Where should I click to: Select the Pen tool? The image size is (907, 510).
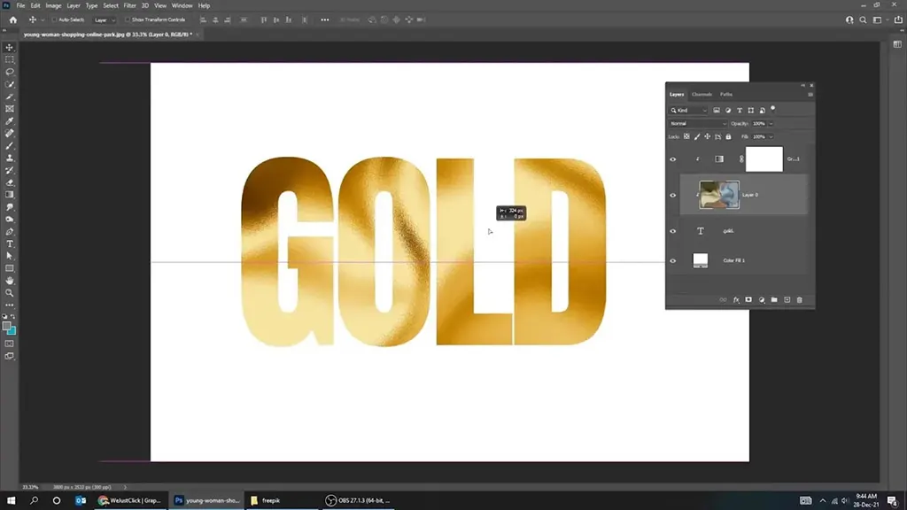click(9, 231)
